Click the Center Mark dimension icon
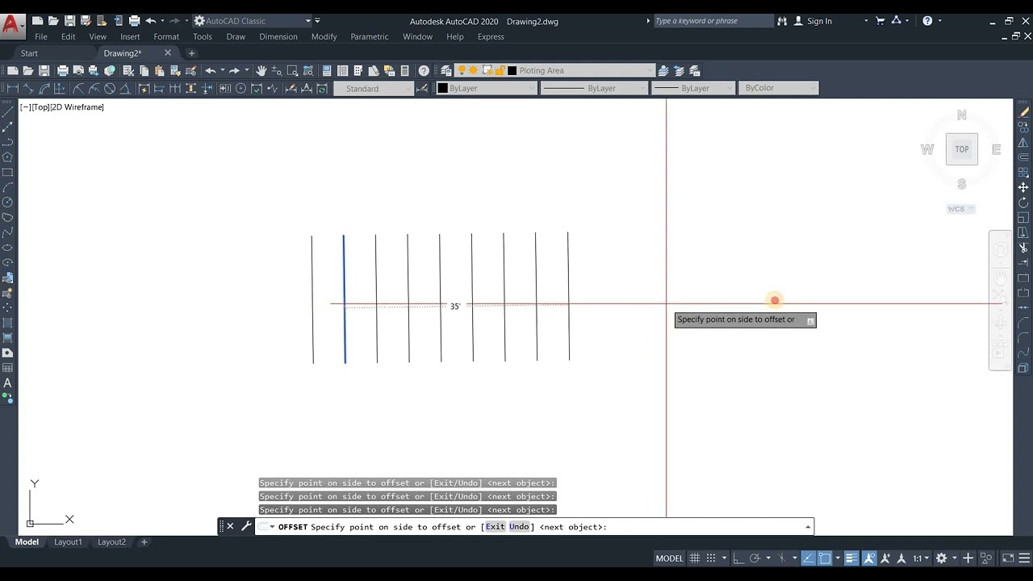This screenshot has width=1033, height=581. (240, 88)
